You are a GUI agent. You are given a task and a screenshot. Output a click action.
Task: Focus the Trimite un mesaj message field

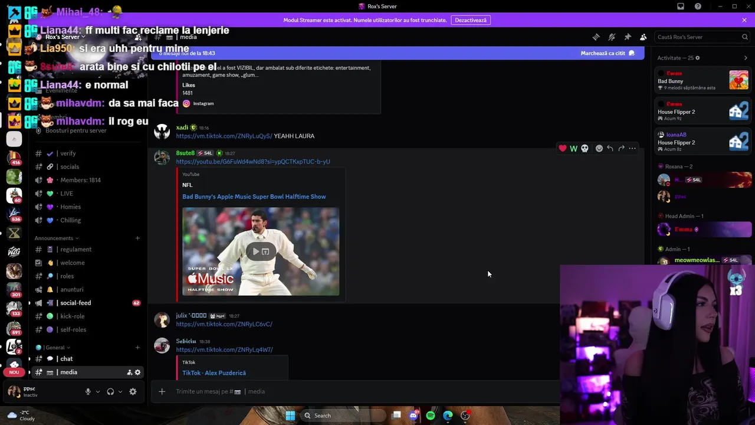click(363, 391)
